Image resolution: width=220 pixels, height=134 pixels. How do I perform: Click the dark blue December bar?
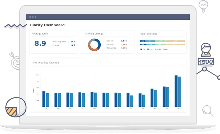[x=176, y=91]
